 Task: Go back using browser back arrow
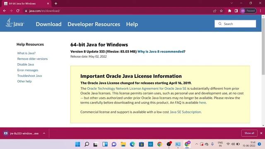pos(5,11)
